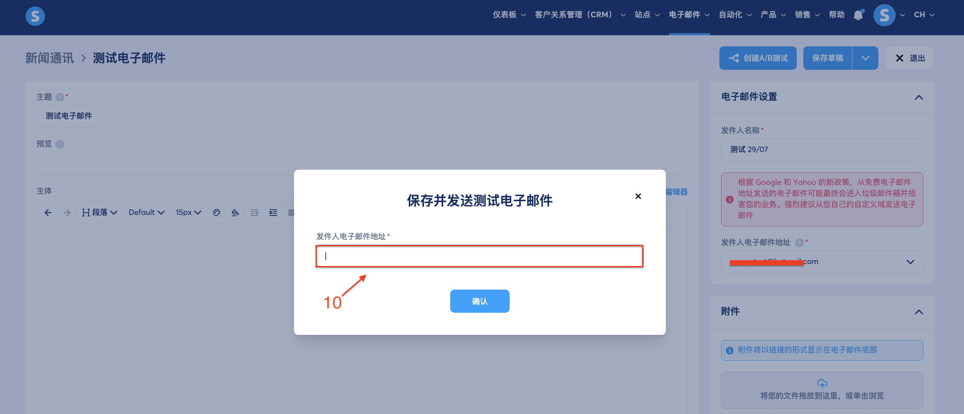Click the indent icon in toolbar

[273, 213]
